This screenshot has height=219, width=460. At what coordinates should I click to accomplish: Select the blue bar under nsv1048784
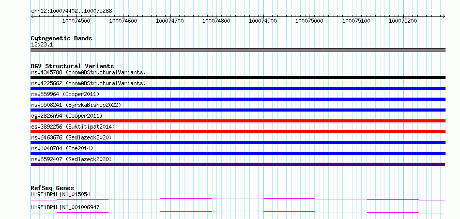tap(238, 153)
